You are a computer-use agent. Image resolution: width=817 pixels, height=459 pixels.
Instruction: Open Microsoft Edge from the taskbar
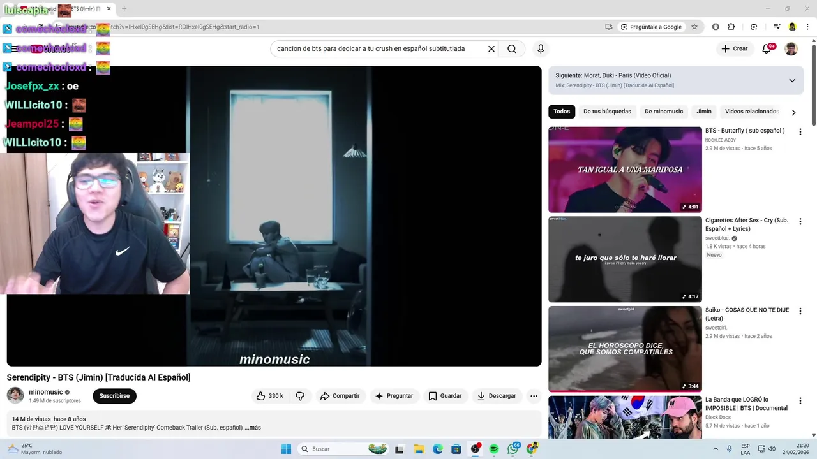click(438, 449)
